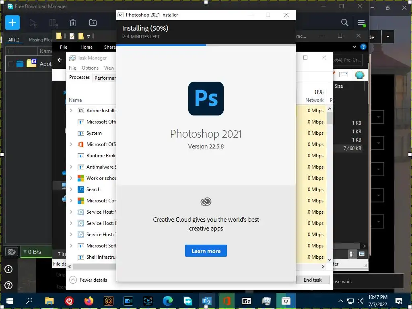The width and height of the screenshot is (412, 309).
Task: Go back with File Explorer arrow
Action: point(60,60)
